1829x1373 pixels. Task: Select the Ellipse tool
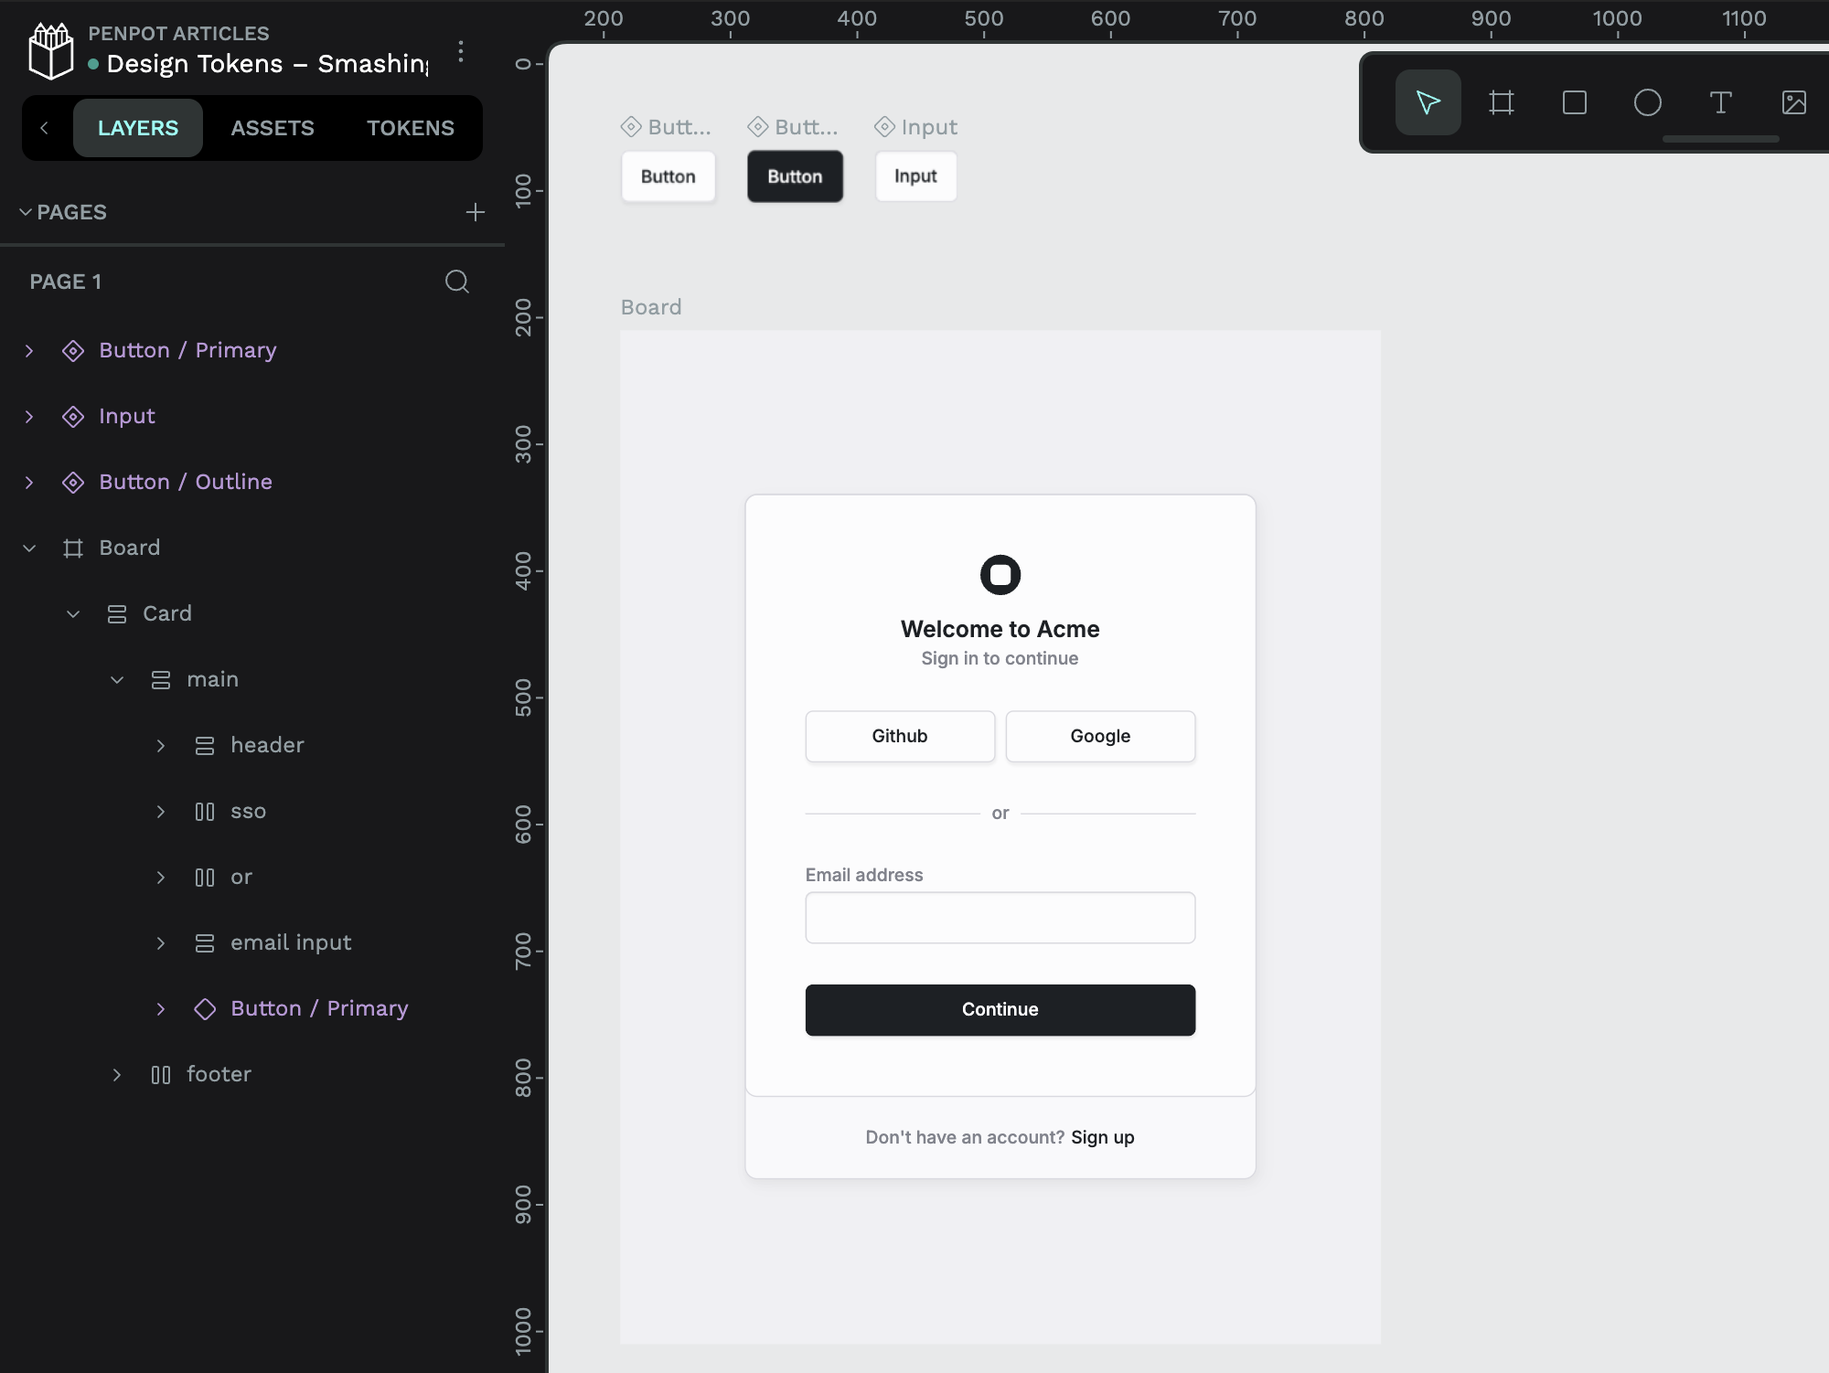click(x=1647, y=102)
